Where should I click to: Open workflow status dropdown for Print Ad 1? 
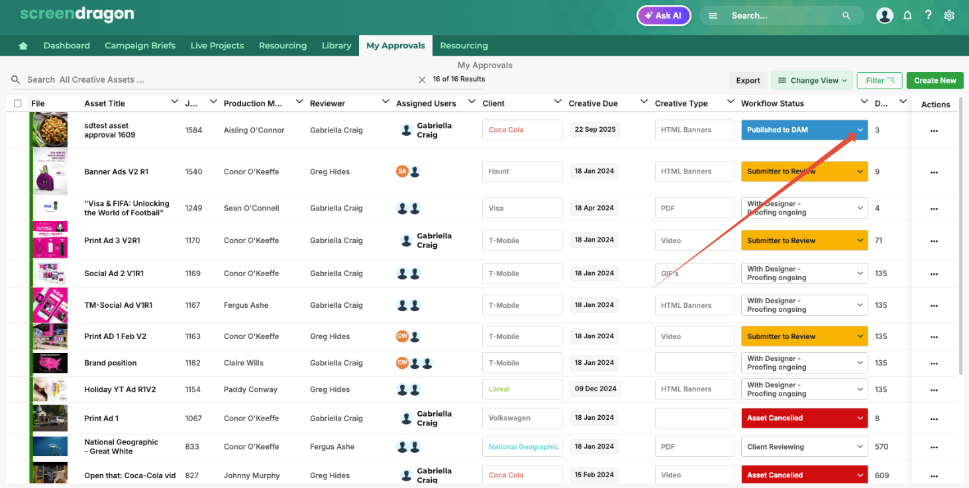tap(804, 418)
